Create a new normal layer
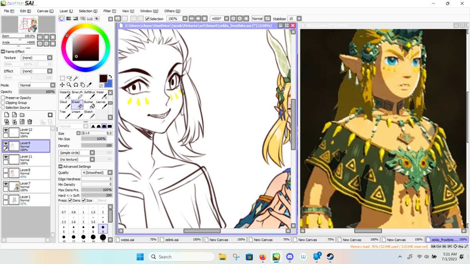The image size is (470, 264). [6, 115]
